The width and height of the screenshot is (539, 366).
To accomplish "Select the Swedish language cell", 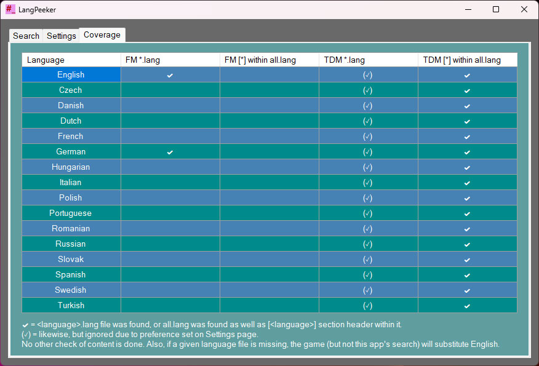I will coord(71,290).
